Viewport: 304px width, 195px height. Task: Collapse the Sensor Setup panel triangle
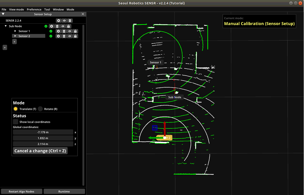pyautogui.click(x=3, y=14)
